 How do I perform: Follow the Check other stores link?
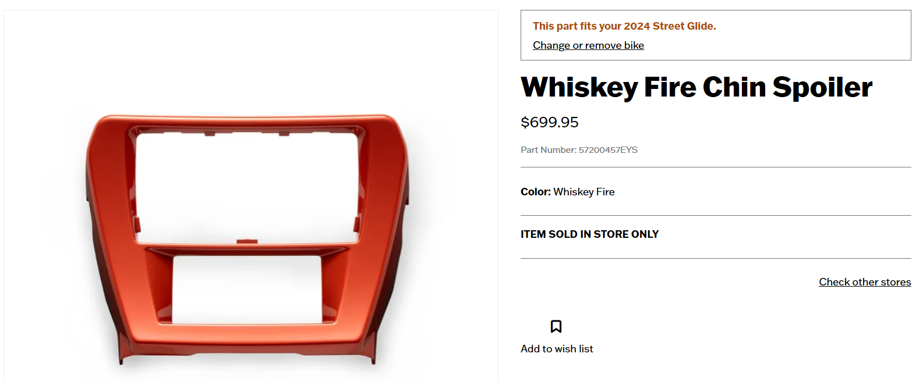coord(865,282)
